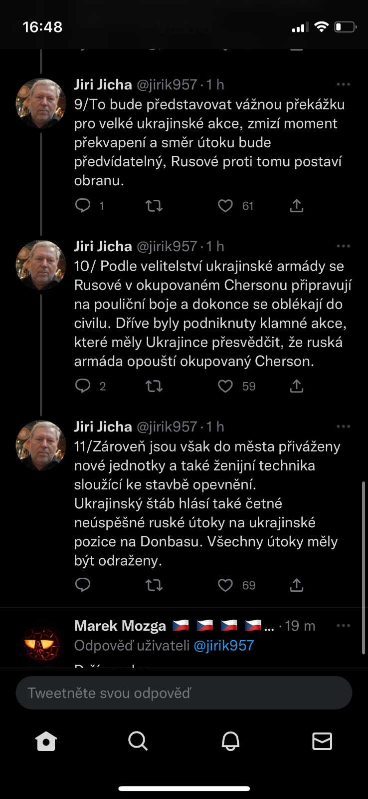The height and width of the screenshot is (799, 368).
Task: Tap the 'Tweetněte svou odpověď' reply field
Action: pos(184,693)
